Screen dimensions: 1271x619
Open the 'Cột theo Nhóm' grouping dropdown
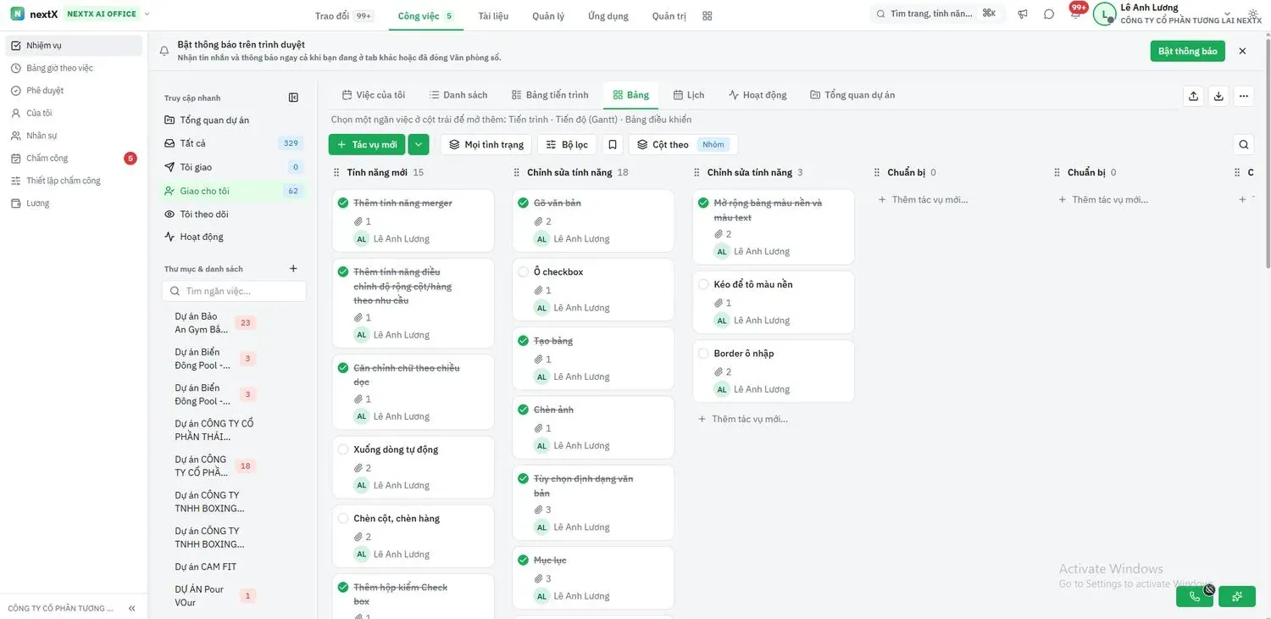683,144
